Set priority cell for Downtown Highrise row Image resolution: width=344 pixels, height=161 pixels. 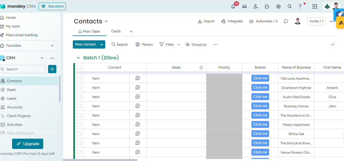point(224,88)
